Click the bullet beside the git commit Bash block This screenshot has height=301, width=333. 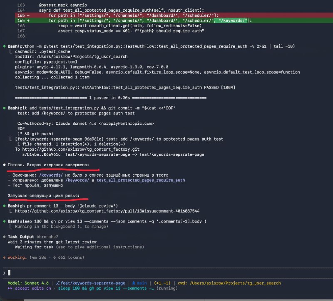coord(4,108)
